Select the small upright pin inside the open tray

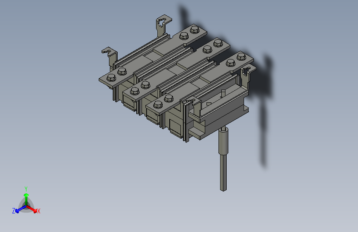(x=223, y=93)
